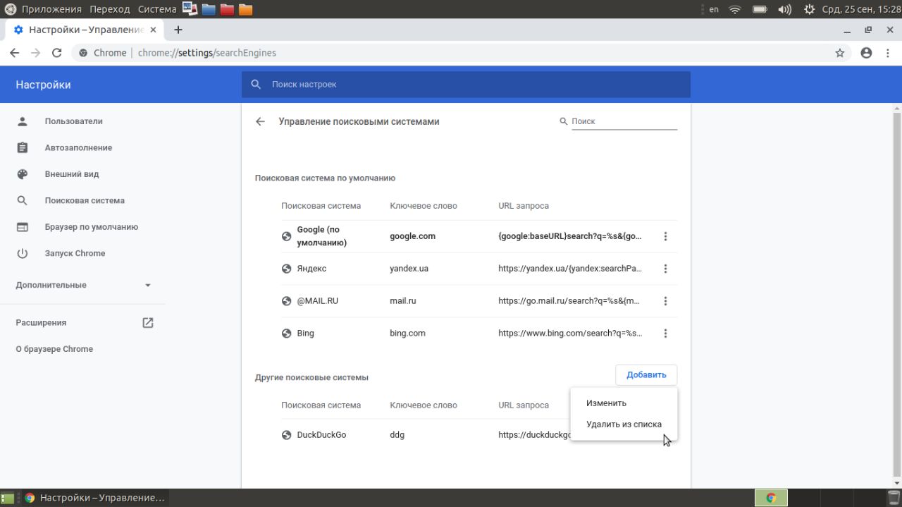Viewport: 902px width, 507px height.
Task: Open the Chrome profile account icon
Action: [867, 53]
